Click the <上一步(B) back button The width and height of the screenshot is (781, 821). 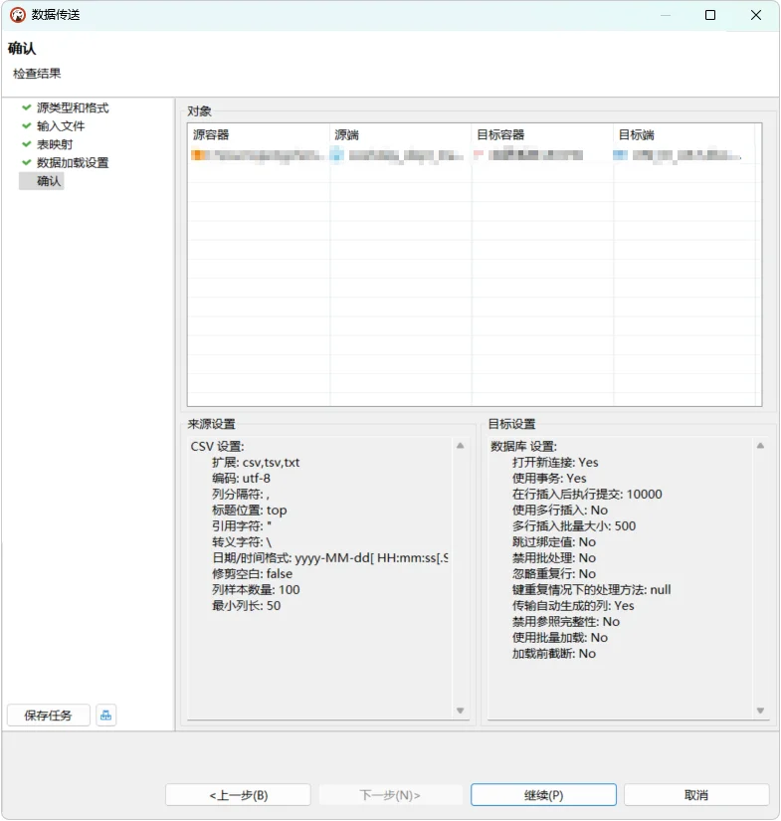[238, 795]
